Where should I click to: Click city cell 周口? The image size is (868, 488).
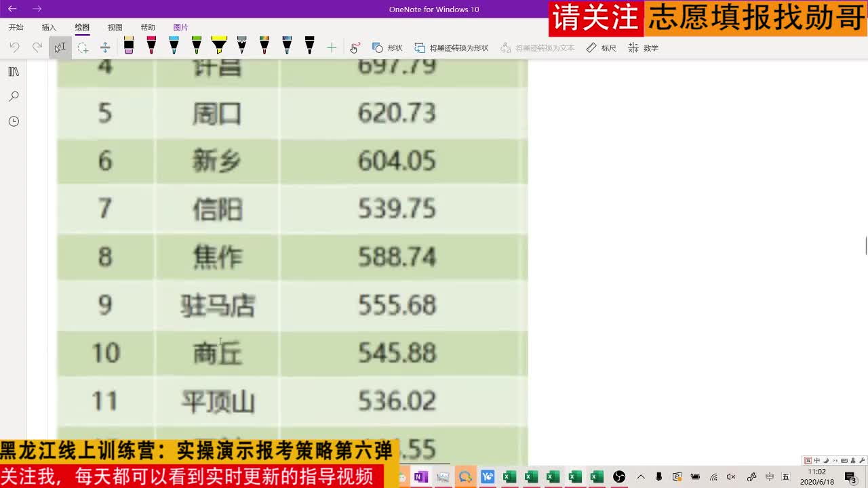[217, 113]
